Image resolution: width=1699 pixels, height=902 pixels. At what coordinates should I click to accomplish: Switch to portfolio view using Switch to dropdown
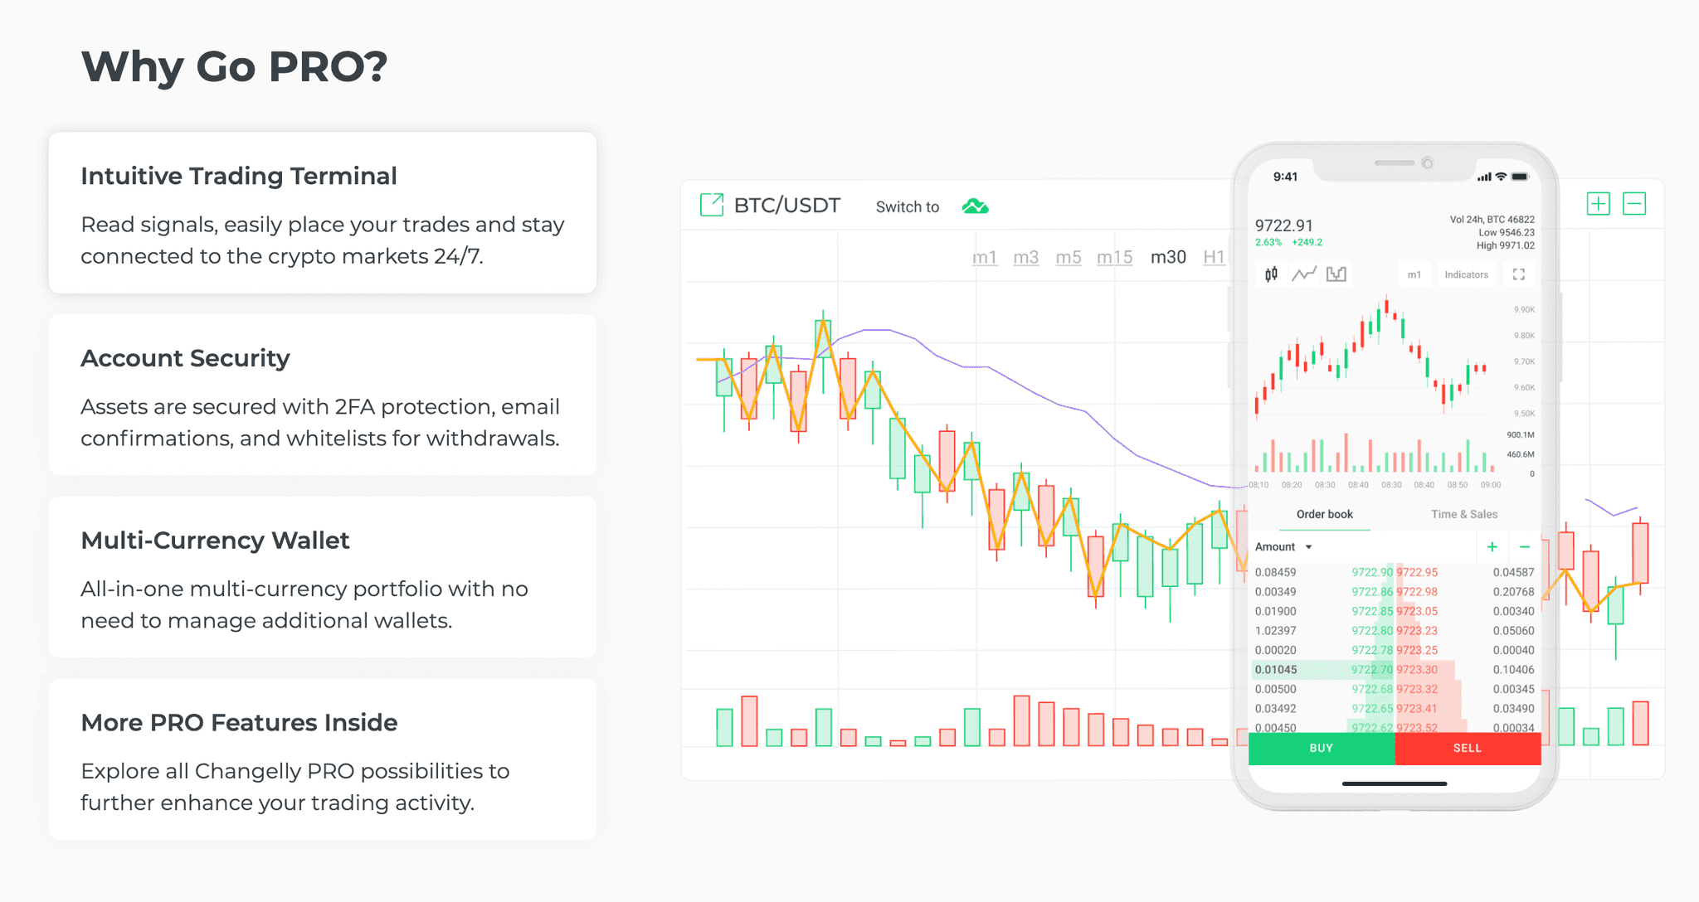click(x=973, y=206)
